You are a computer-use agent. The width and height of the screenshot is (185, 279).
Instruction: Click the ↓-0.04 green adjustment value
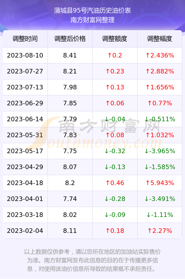(x=115, y=119)
